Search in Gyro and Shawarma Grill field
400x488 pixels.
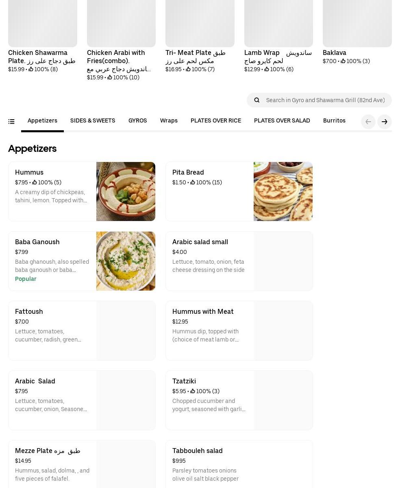tap(325, 100)
